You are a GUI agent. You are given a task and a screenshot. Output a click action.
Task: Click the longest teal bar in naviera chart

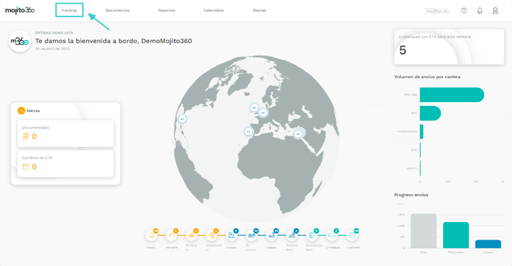451,95
